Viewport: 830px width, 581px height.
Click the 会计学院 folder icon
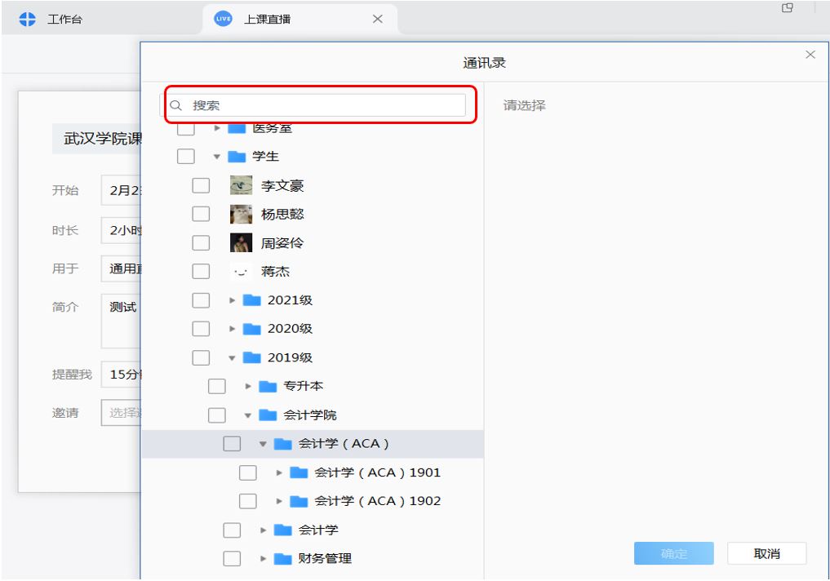pyautogui.click(x=268, y=415)
